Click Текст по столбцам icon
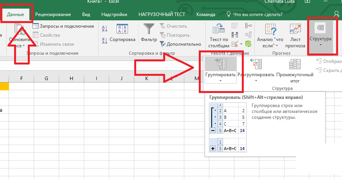This screenshot has width=342, height=179. tap(219, 30)
